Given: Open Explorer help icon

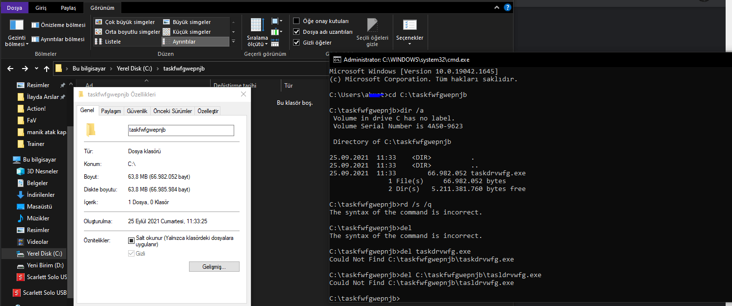Looking at the screenshot, I should click(508, 7).
